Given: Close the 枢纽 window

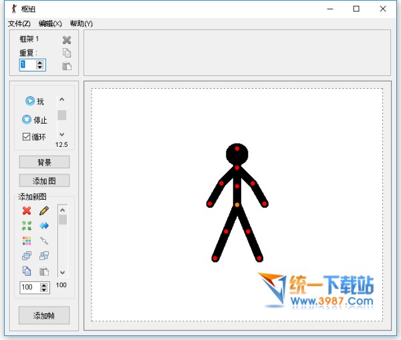Looking at the screenshot, I should [383, 9].
